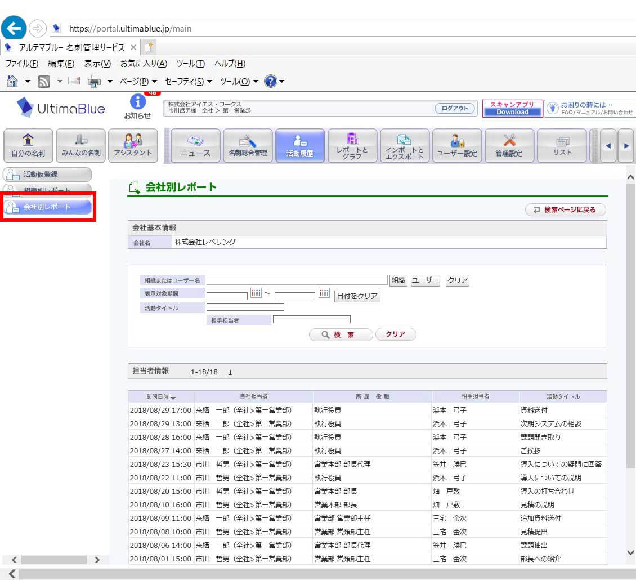The width and height of the screenshot is (636, 580).
Task: Go back with the browser back arrow
Action: 14,28
